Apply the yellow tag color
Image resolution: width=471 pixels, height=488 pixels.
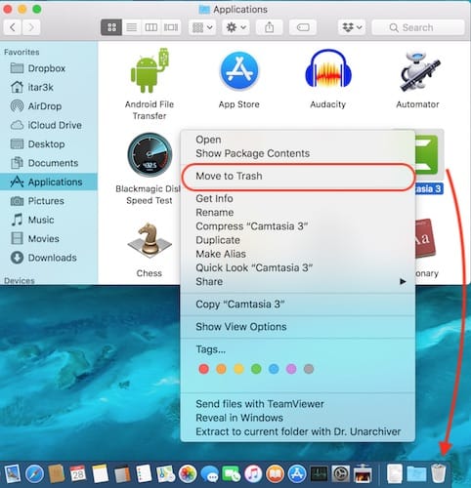click(x=238, y=369)
